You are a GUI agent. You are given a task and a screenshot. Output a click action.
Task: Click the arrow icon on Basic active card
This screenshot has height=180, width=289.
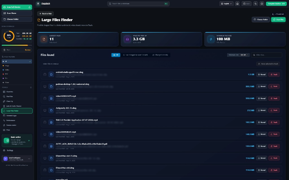(29, 141)
